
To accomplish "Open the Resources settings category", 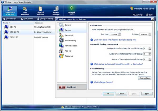I will pyautogui.click(x=72, y=56).
